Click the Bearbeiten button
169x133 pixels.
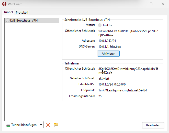(x=153, y=125)
